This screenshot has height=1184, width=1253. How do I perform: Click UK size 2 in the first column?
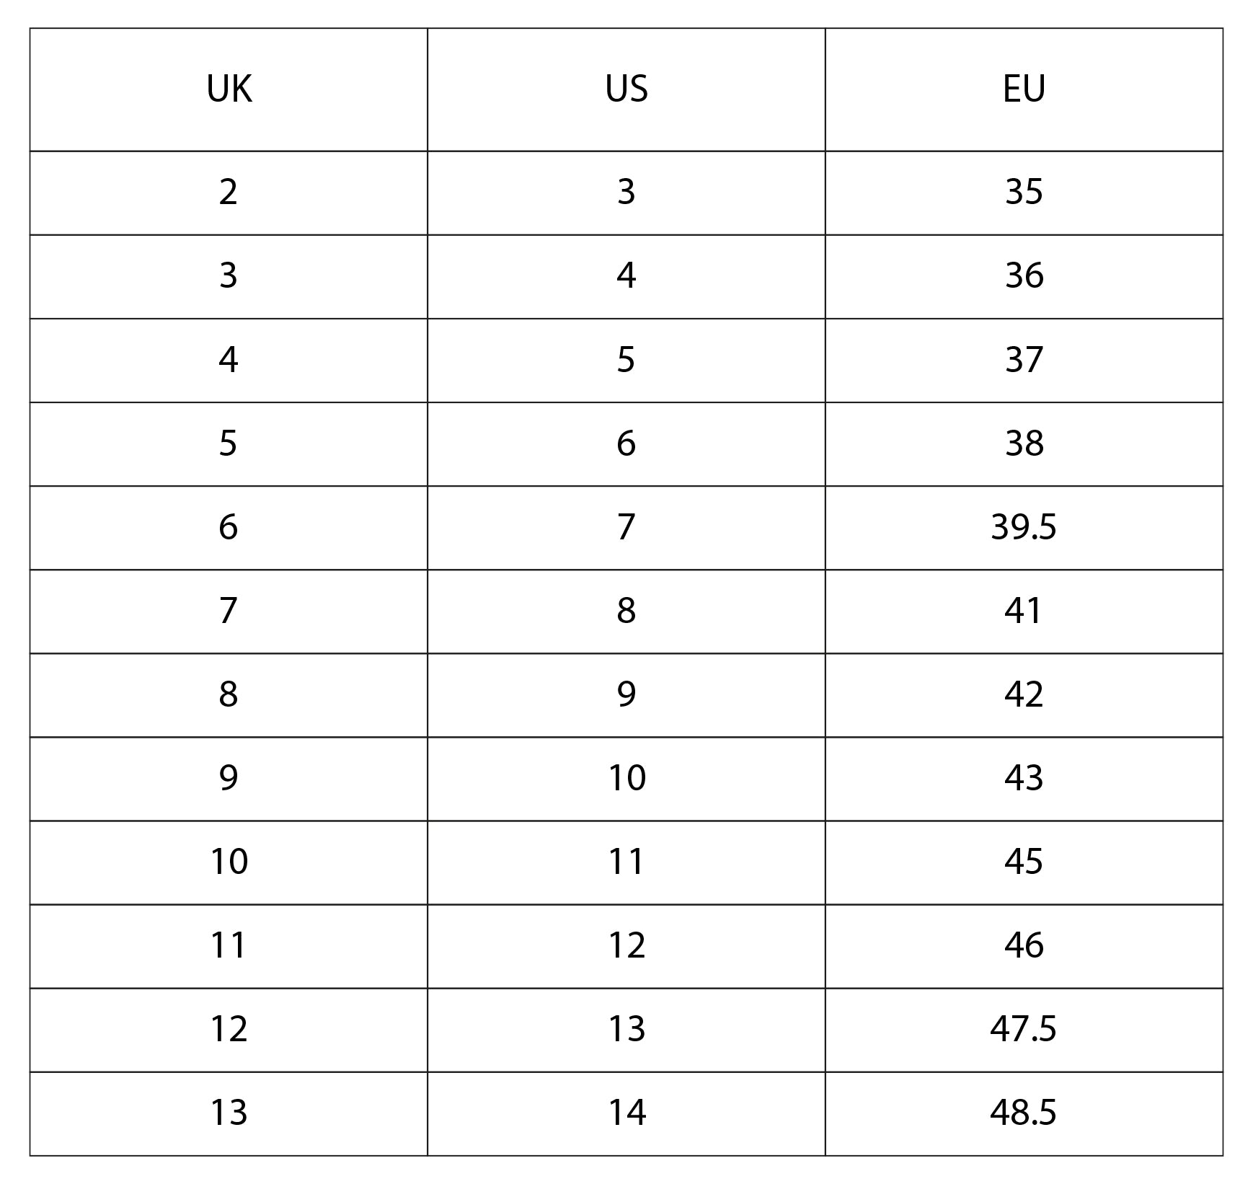tap(229, 192)
